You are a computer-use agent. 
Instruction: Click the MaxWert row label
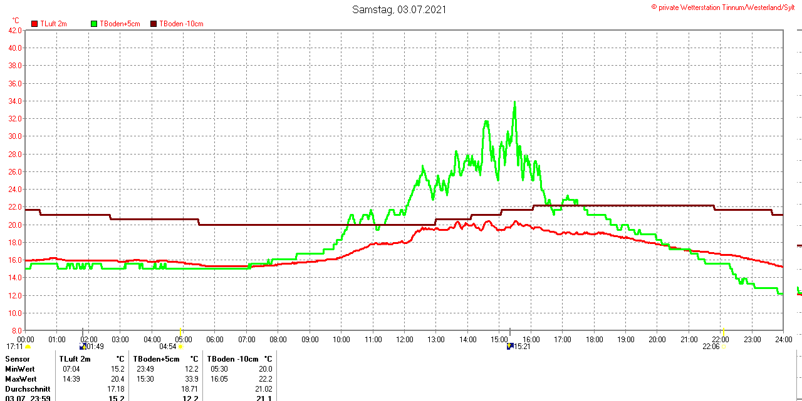[x=21, y=379]
